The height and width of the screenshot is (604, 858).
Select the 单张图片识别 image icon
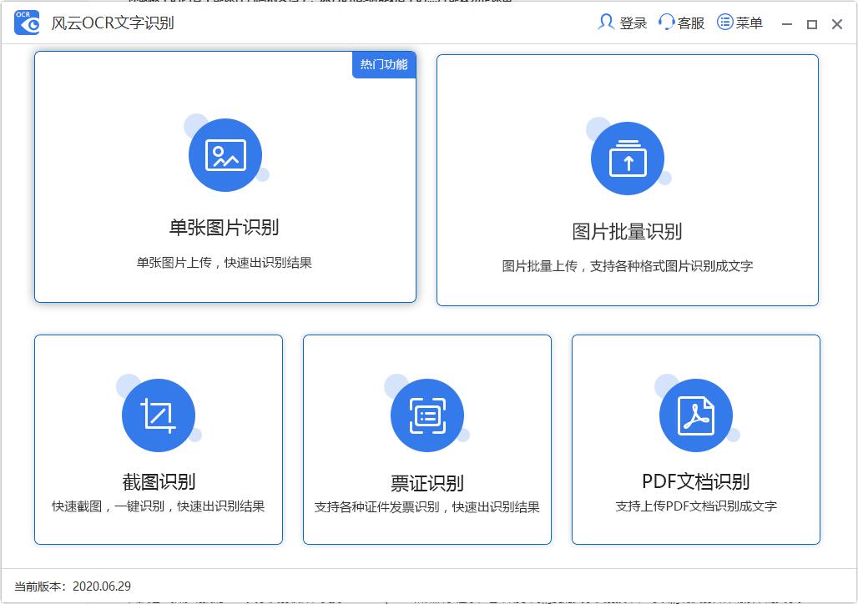[x=225, y=155]
